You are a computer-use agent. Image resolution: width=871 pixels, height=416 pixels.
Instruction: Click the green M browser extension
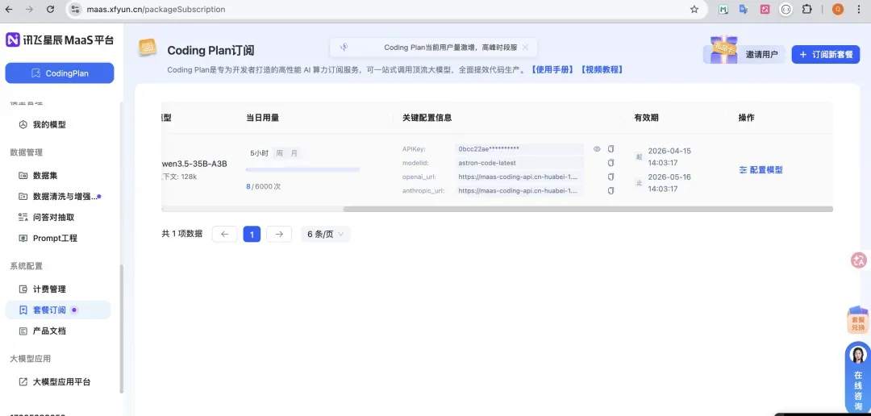pos(723,10)
